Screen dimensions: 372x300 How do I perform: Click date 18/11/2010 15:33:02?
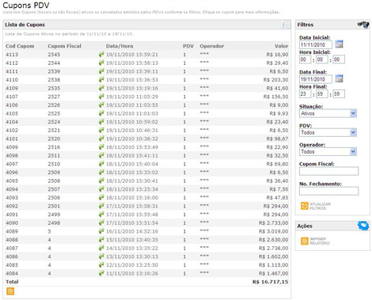coord(132,173)
